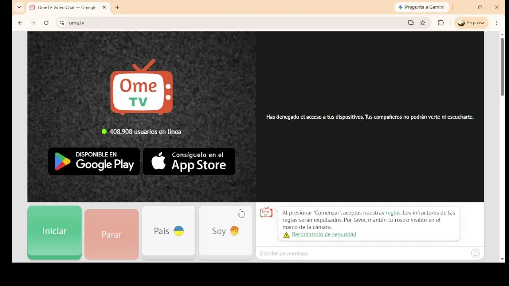
Task: Open the Recordatorio de seguridad link
Action: click(324, 234)
